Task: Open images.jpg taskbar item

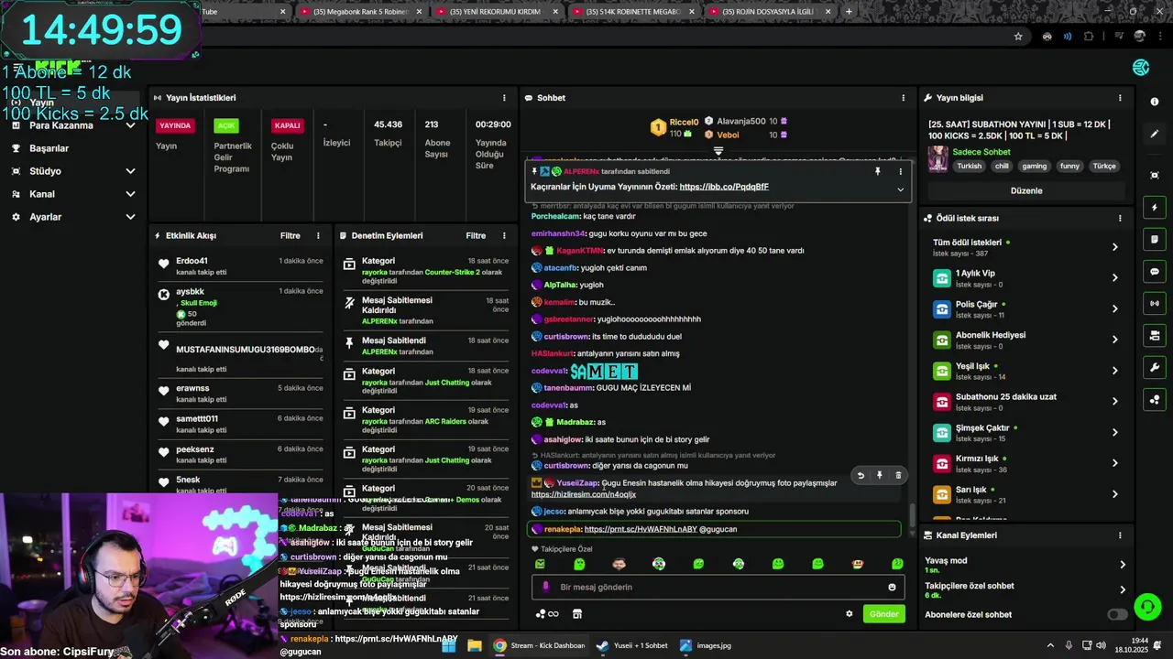Action: click(706, 645)
